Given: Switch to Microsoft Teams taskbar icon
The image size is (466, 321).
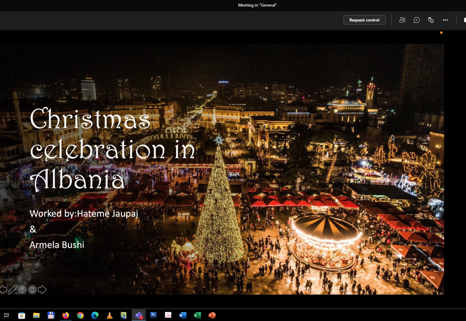Looking at the screenshot, I should pos(139,315).
